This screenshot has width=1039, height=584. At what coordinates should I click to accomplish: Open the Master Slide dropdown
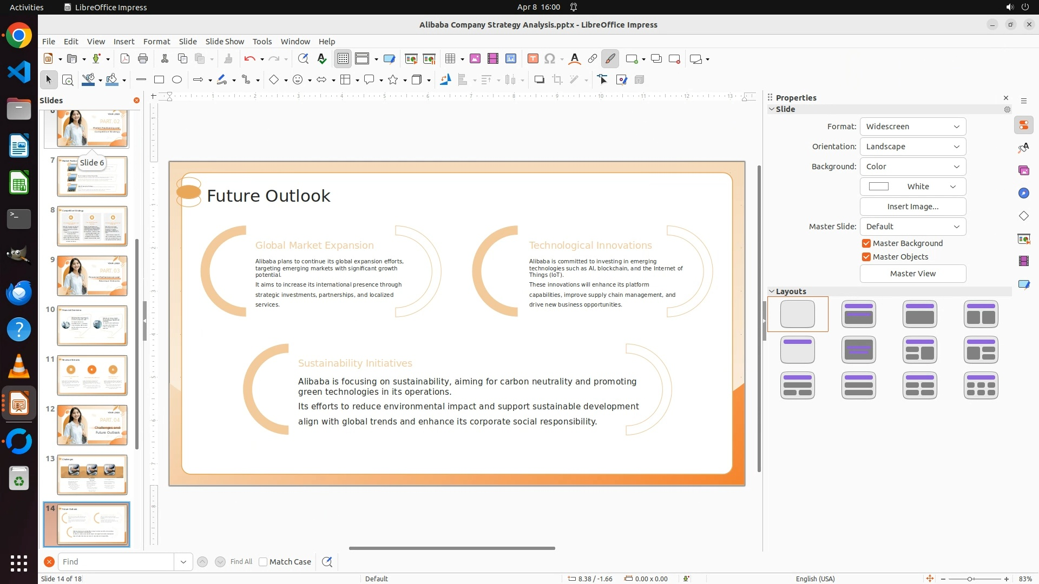pos(912,227)
